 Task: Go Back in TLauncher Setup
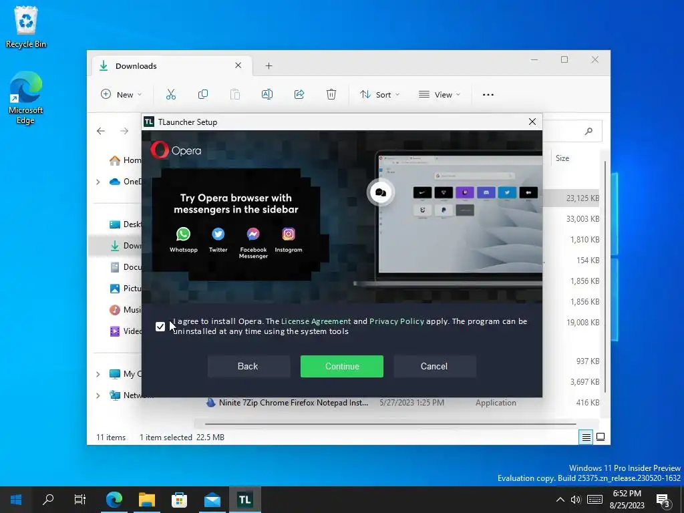248,366
